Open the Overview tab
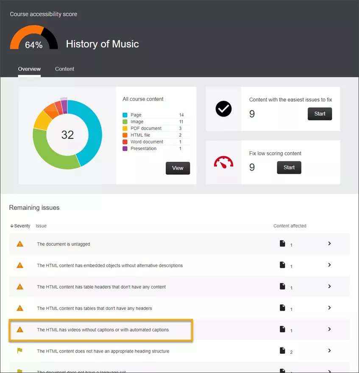The width and height of the screenshot is (359, 373). 29,69
